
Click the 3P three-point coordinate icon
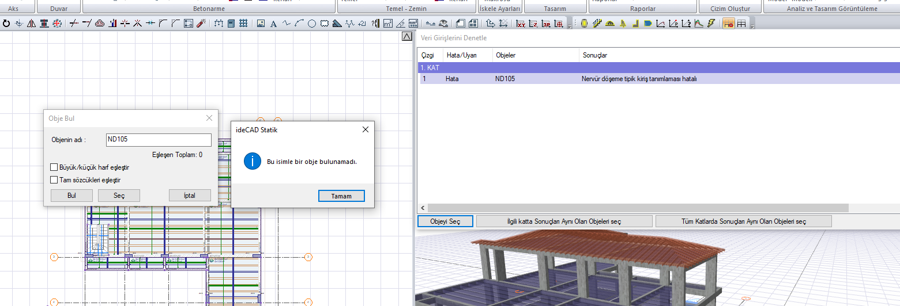click(547, 24)
